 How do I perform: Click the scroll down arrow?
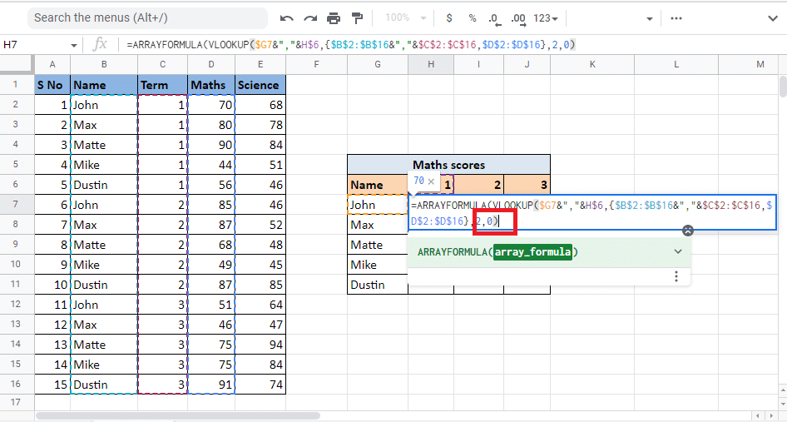[x=783, y=403]
